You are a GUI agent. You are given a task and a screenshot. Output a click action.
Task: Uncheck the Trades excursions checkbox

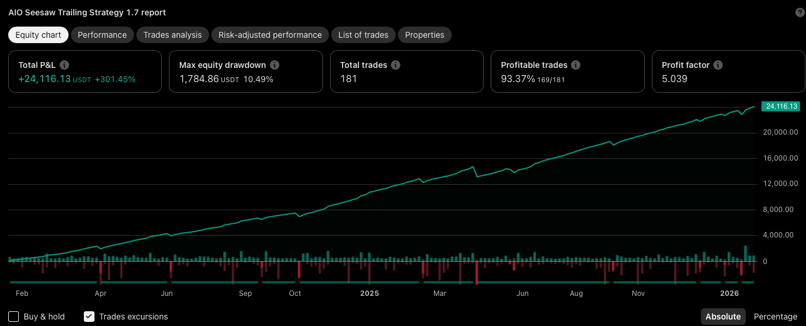(x=89, y=317)
